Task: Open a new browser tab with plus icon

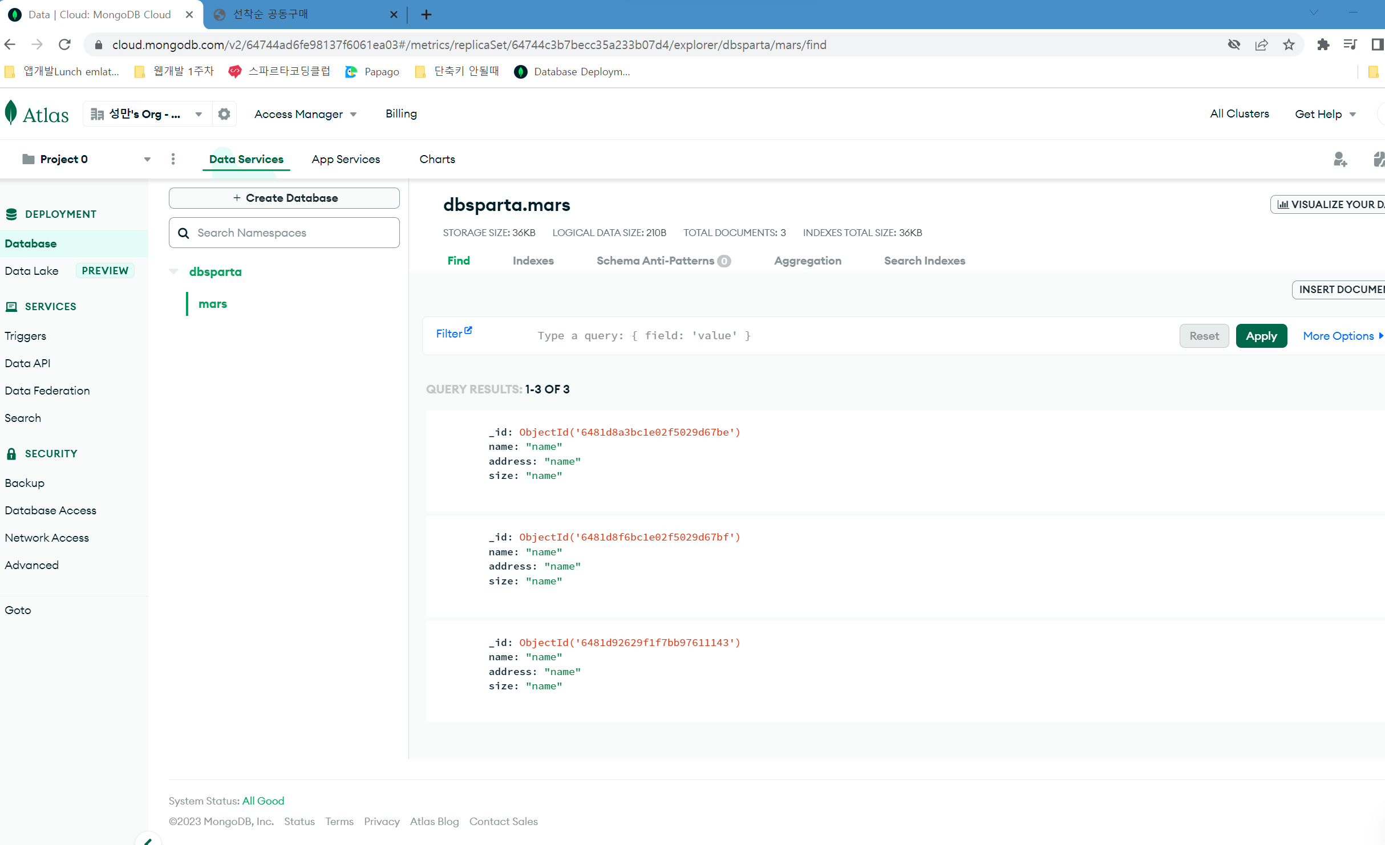Action: tap(426, 15)
